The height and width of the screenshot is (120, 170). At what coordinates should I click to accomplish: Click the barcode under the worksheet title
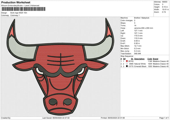(23, 9)
